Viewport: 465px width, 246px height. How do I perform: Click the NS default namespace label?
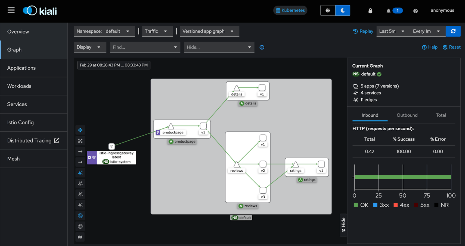(x=241, y=218)
